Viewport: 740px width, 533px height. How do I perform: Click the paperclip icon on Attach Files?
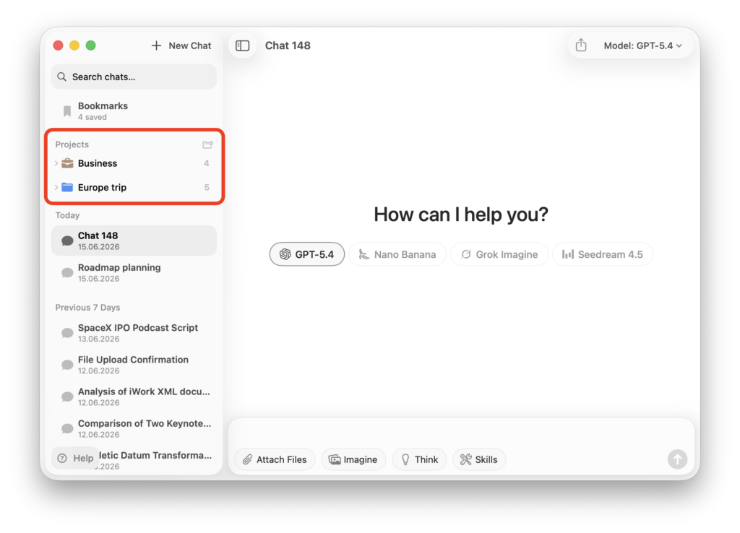click(247, 459)
